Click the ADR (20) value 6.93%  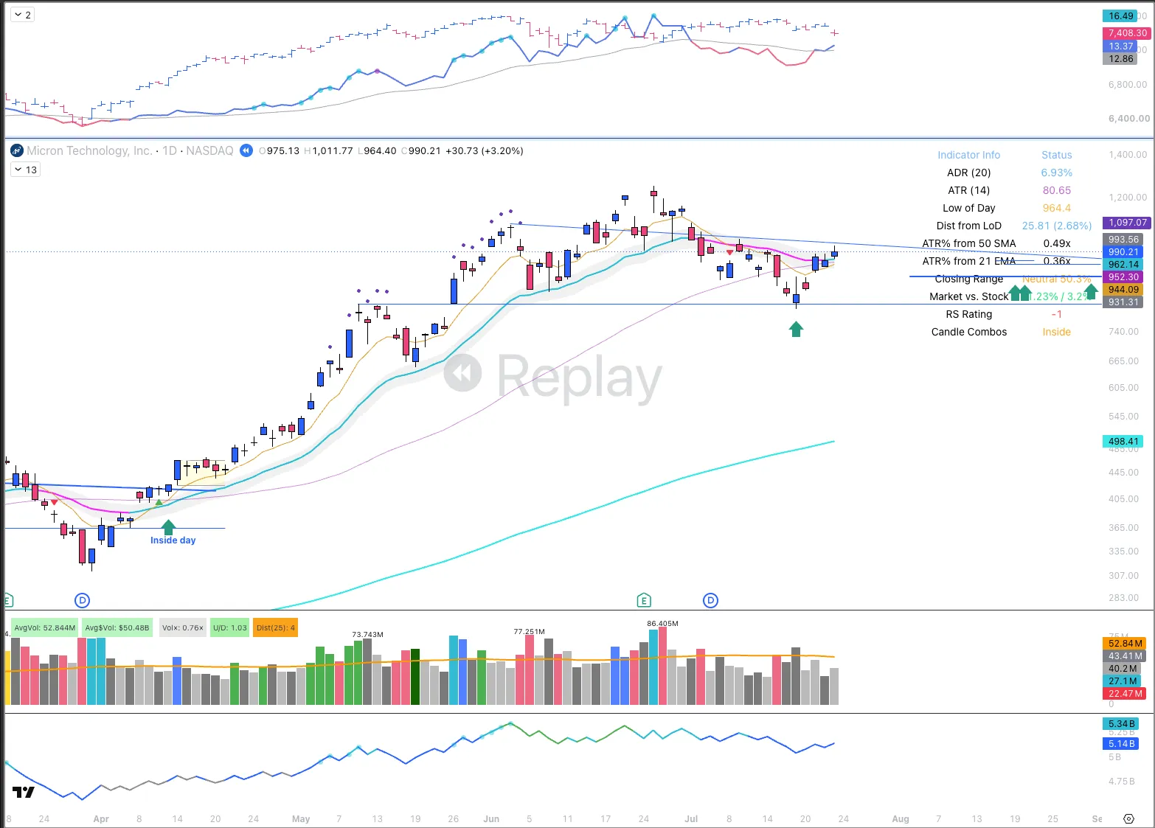(x=1057, y=173)
